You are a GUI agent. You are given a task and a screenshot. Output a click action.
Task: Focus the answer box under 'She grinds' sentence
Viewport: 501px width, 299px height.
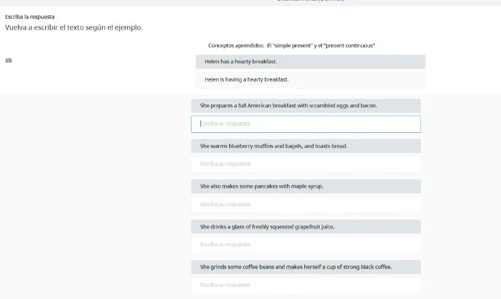[306, 285]
